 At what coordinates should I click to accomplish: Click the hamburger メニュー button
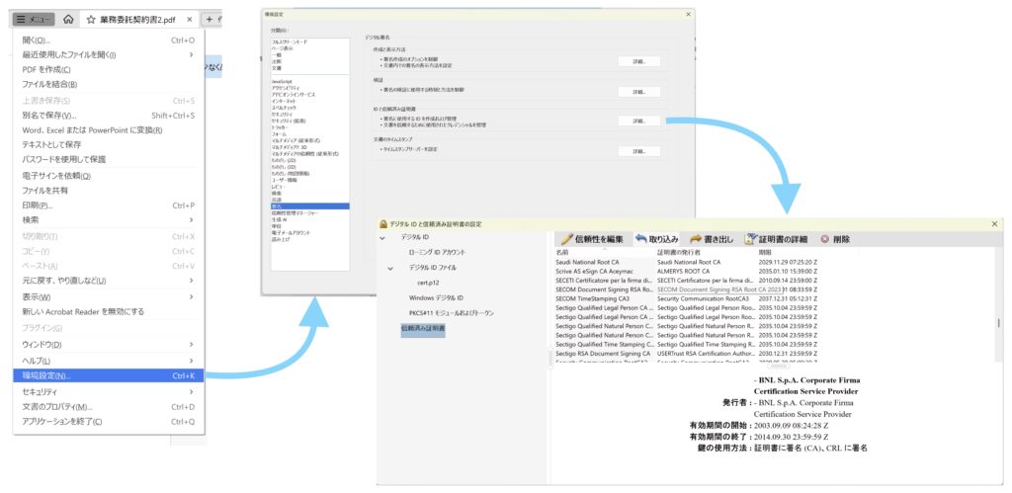[x=34, y=19]
